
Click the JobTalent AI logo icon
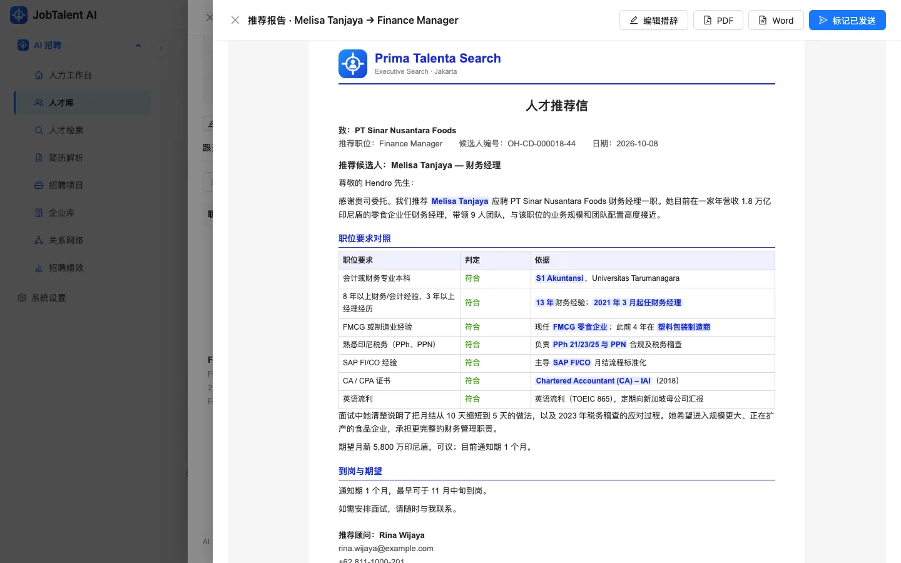(19, 15)
